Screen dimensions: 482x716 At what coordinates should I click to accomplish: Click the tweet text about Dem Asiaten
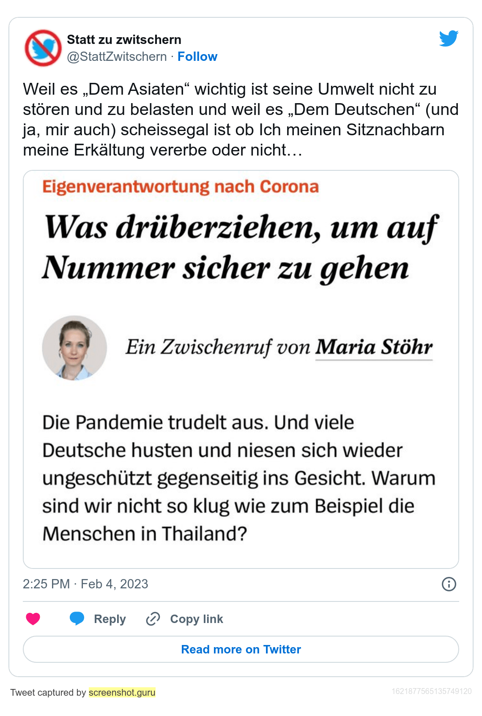pyautogui.click(x=240, y=119)
